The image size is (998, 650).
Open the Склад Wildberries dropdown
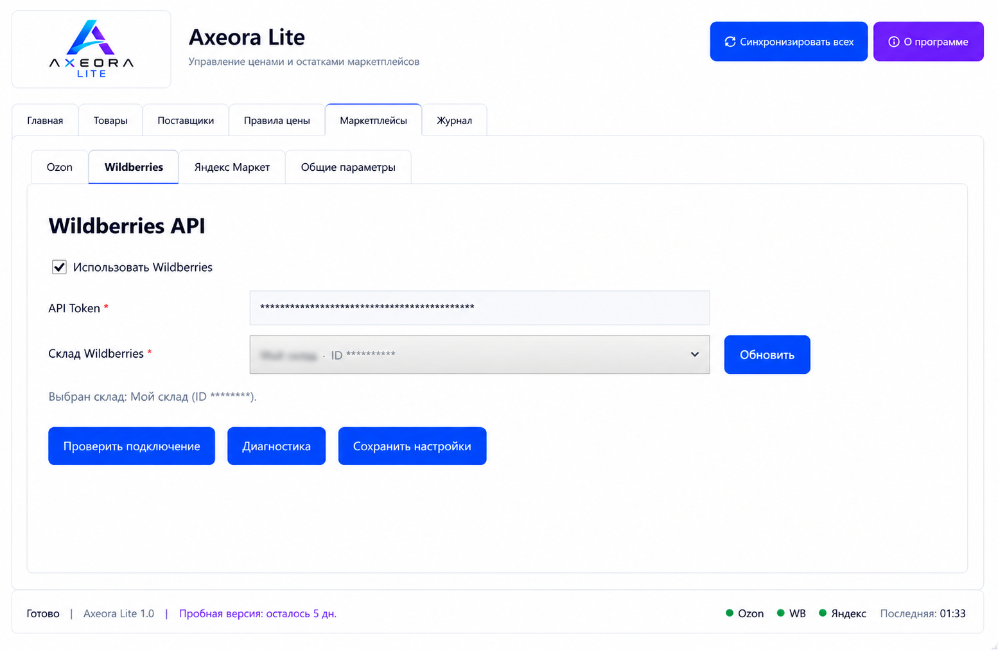pyautogui.click(x=480, y=355)
